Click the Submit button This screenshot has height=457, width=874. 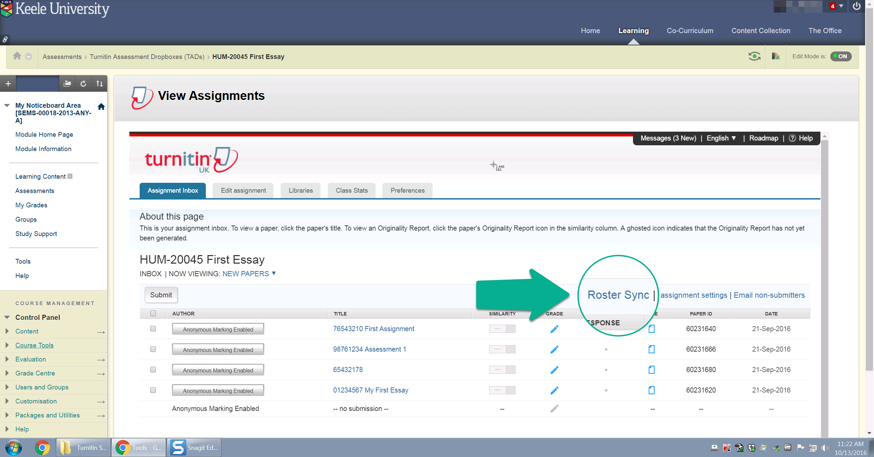click(x=161, y=295)
